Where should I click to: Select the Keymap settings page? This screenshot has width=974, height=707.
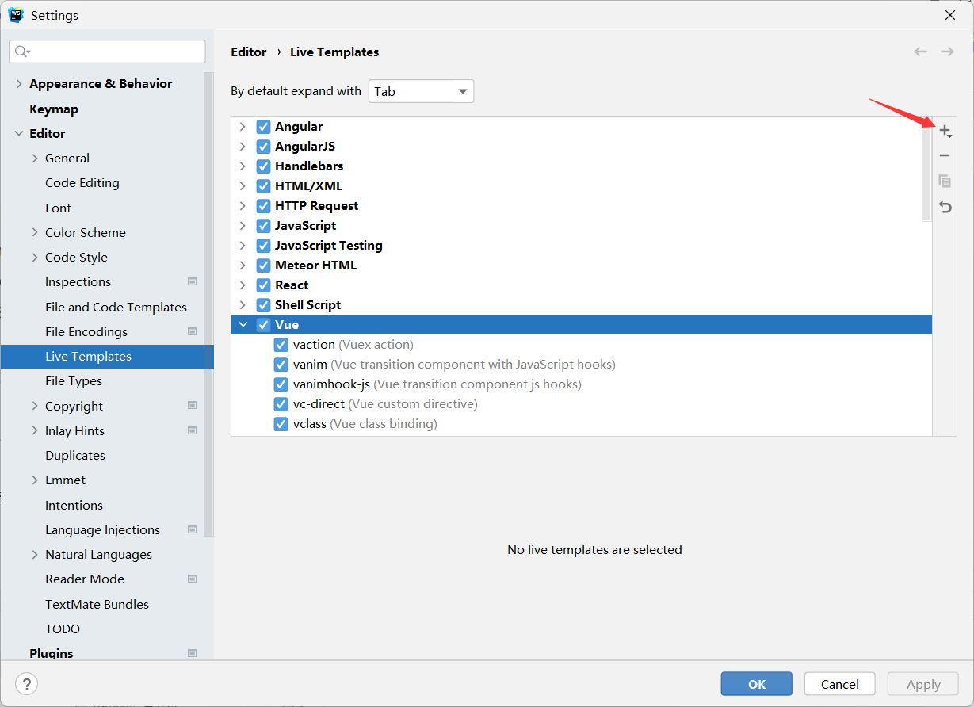pos(54,109)
